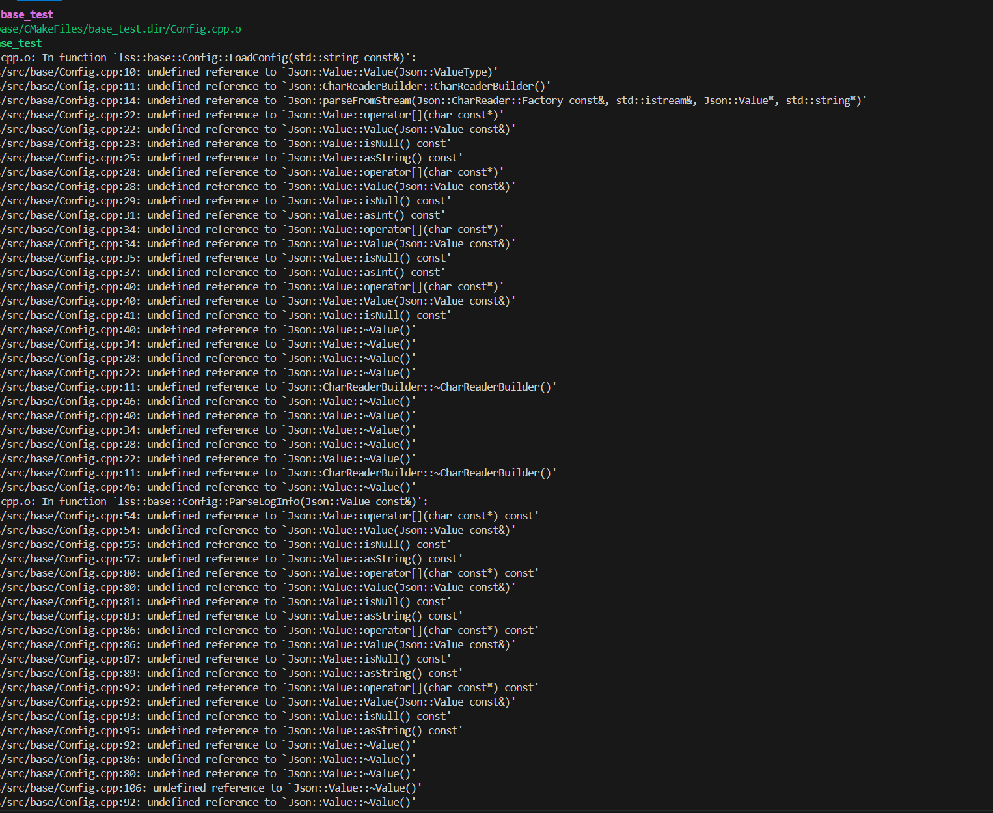Click Config.cpp:87 isNull() const error
This screenshot has height=813, width=993.
click(226, 659)
